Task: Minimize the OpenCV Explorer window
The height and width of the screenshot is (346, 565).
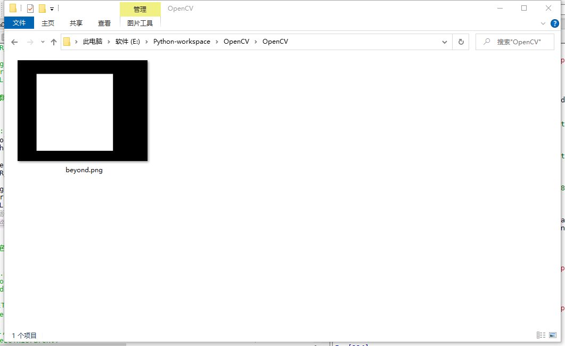Action: pos(500,8)
